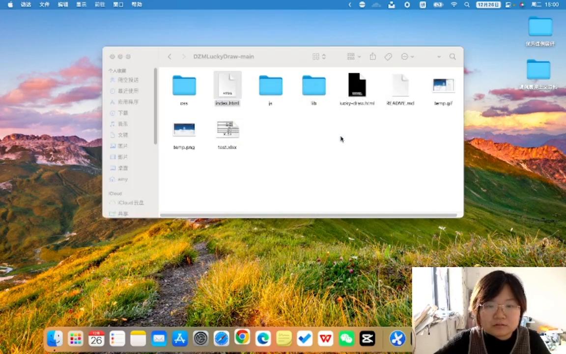The width and height of the screenshot is (566, 354).
Task: Select the index.html file
Action: 227,86
